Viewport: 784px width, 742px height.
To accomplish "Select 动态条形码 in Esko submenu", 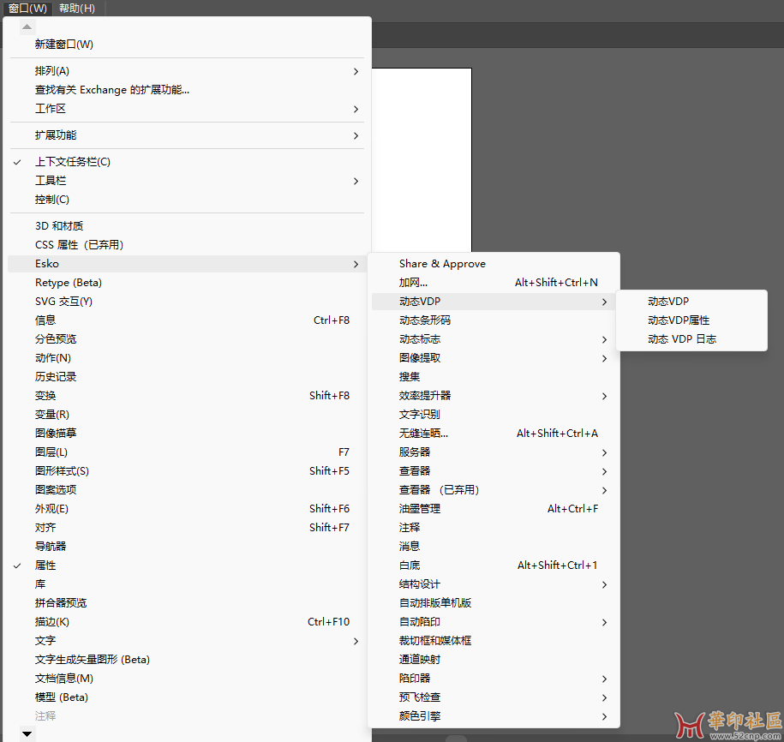I will [425, 320].
